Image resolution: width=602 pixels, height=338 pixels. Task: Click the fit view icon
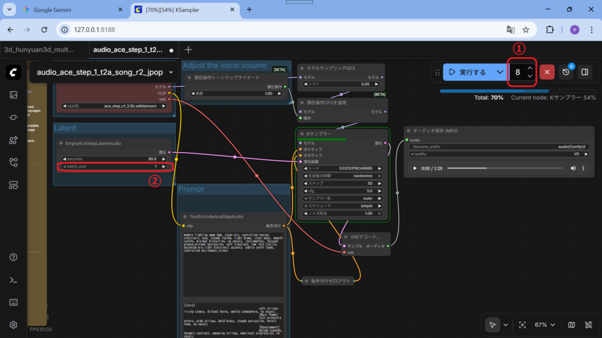pos(522,325)
